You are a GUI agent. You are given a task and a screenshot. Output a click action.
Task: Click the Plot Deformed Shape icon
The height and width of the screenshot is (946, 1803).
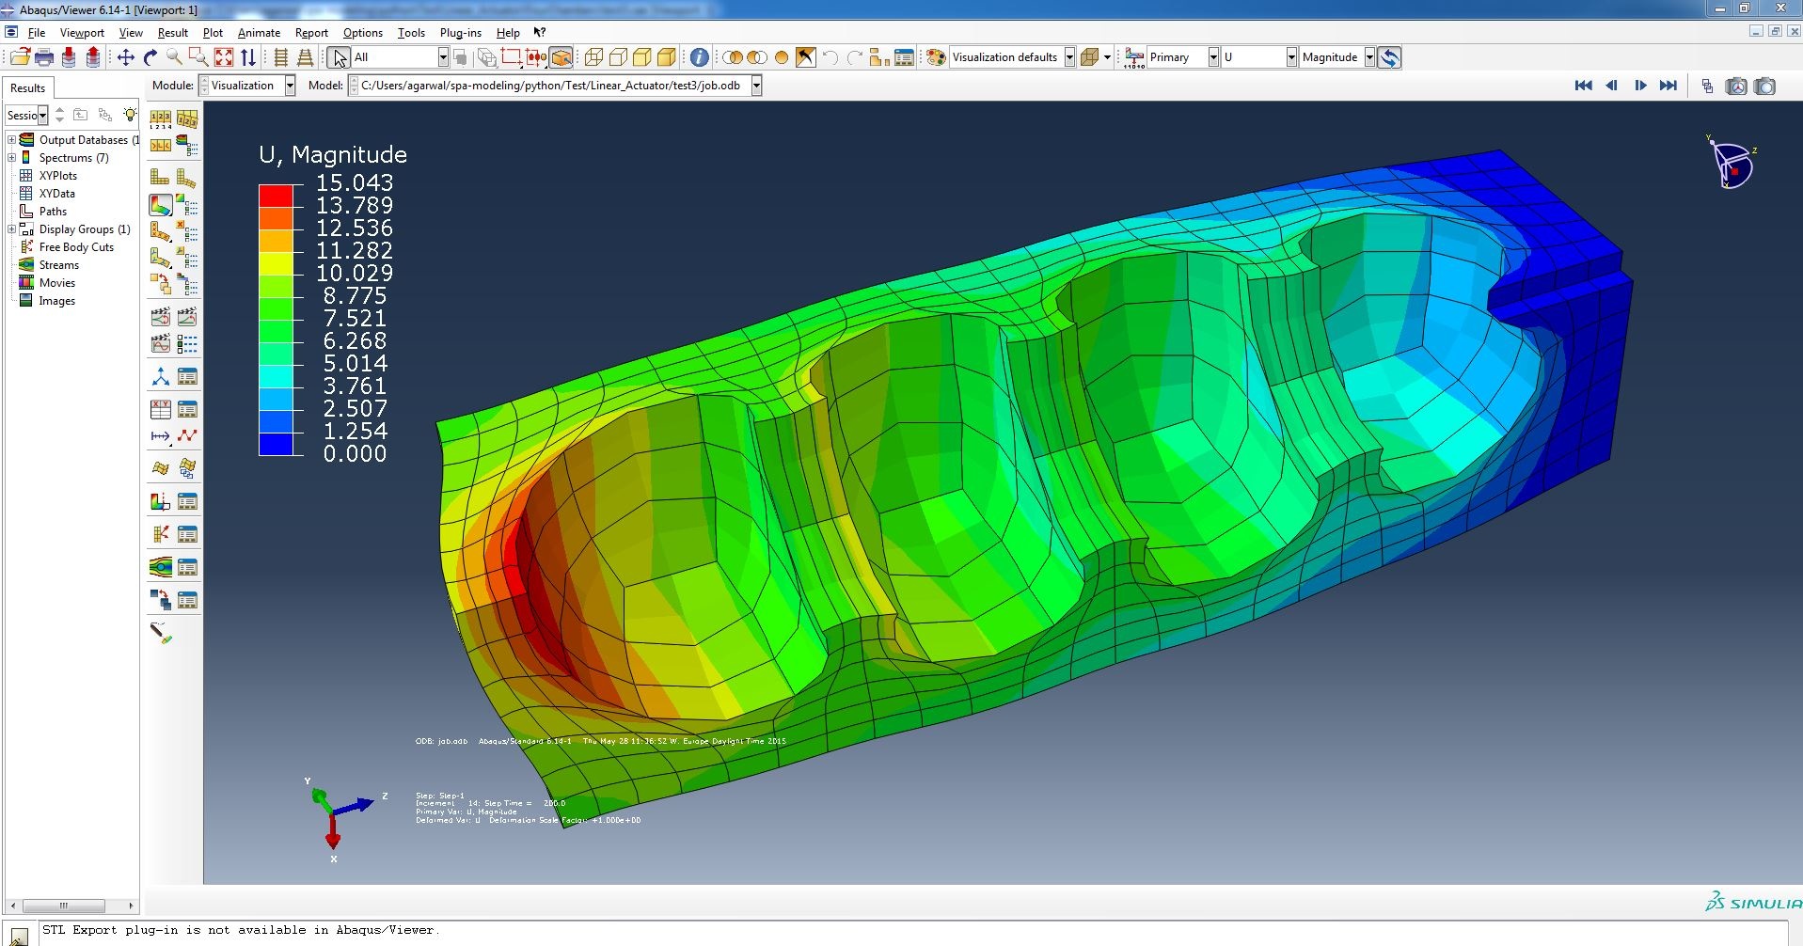click(x=186, y=177)
